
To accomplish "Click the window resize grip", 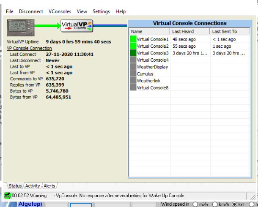I will pos(253,196).
